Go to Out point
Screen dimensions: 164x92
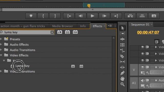(116, 16)
